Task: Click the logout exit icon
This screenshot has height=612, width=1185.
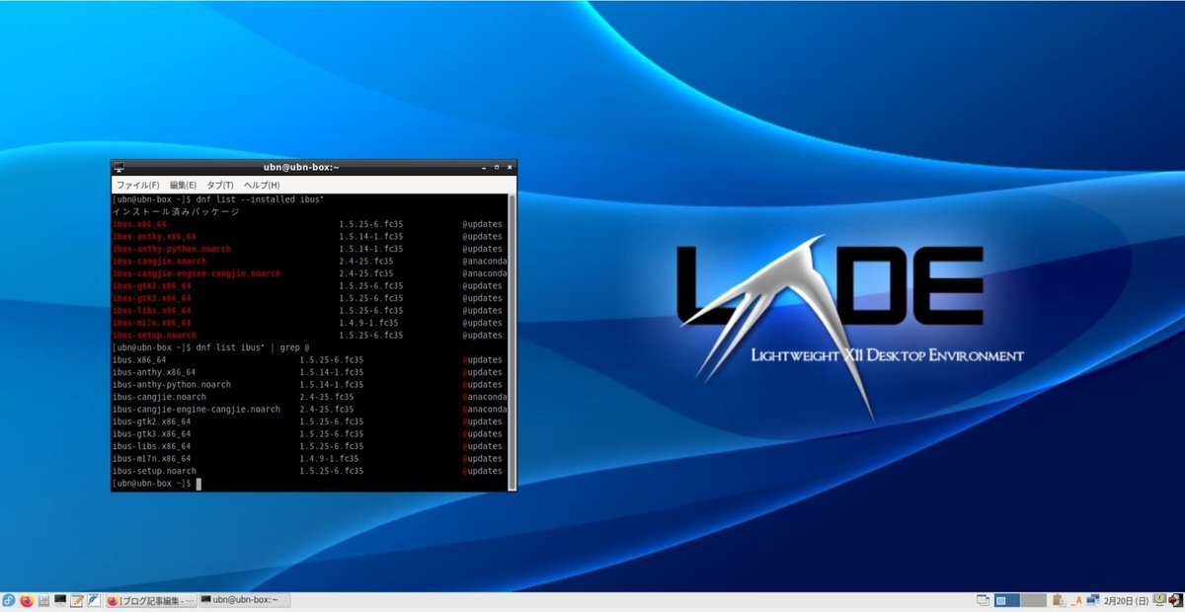Action: coord(1176,600)
